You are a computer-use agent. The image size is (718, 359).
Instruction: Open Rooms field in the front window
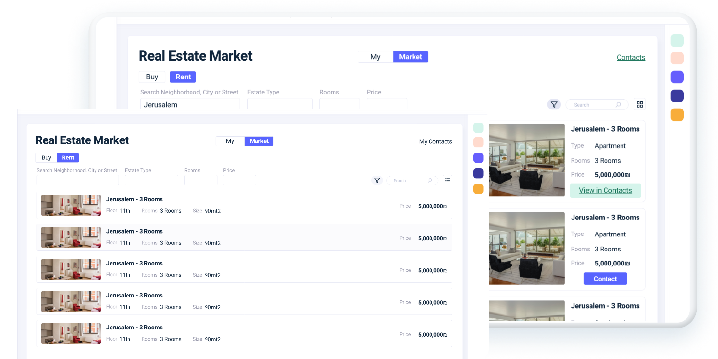point(201,180)
